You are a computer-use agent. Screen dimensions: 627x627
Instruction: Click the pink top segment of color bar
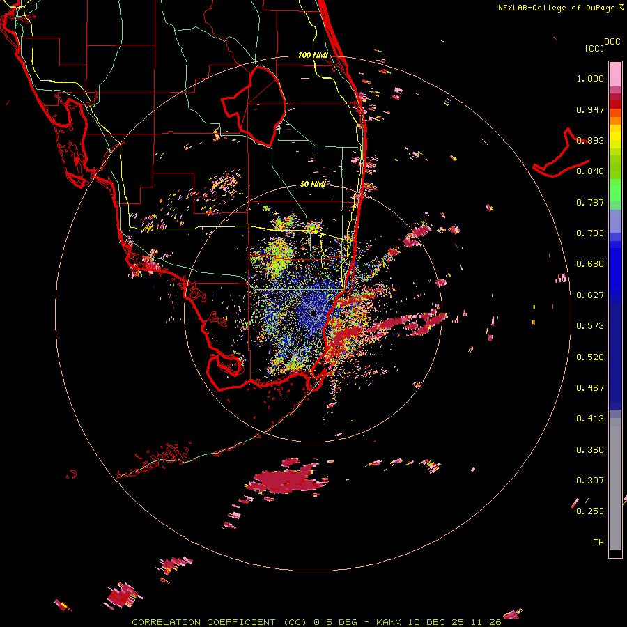click(615, 74)
